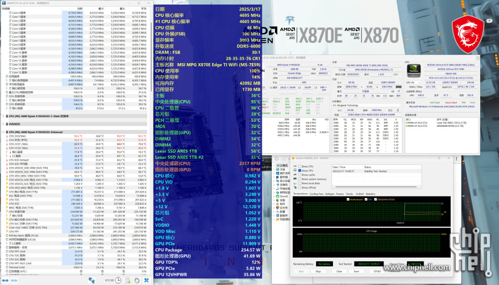Toggle Motherboard graph legend checkbox
499x285 pixels.
coord(348,199)
